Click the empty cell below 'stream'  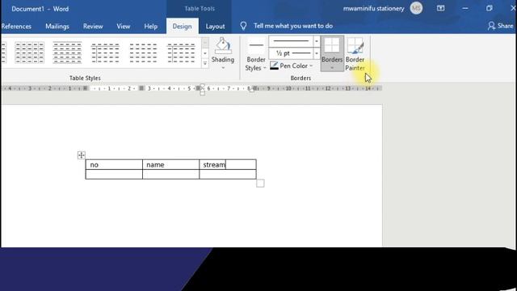coord(228,175)
